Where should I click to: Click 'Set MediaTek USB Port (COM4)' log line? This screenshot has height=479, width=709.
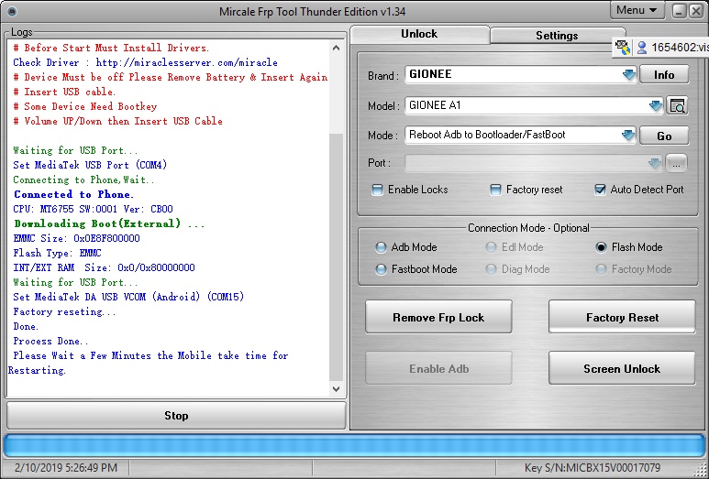pos(90,165)
